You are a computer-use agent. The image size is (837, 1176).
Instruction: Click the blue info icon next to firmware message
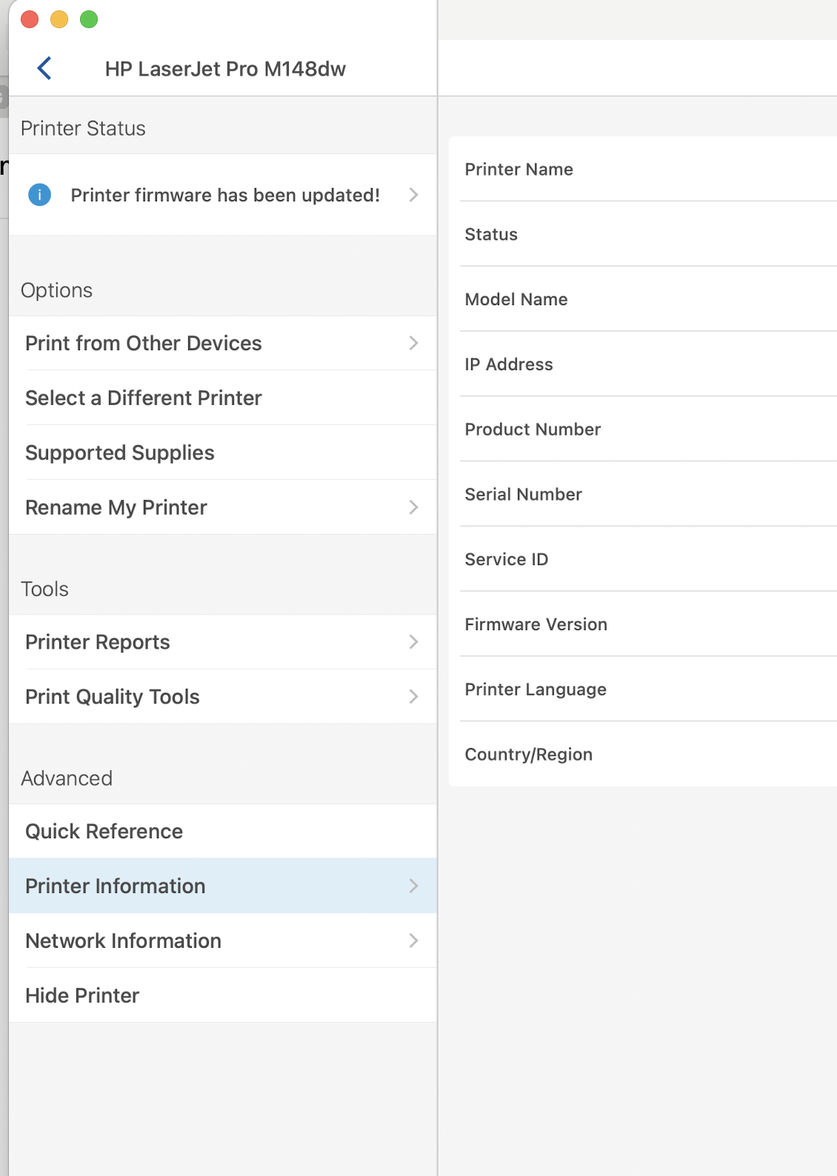pyautogui.click(x=39, y=194)
